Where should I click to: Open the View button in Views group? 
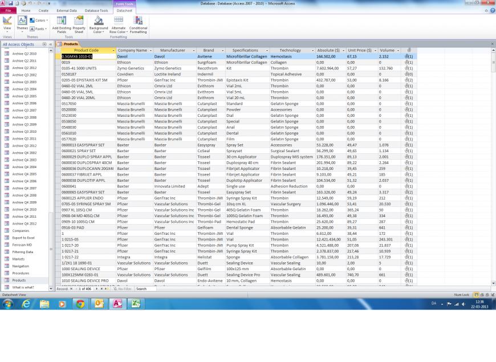[7, 24]
